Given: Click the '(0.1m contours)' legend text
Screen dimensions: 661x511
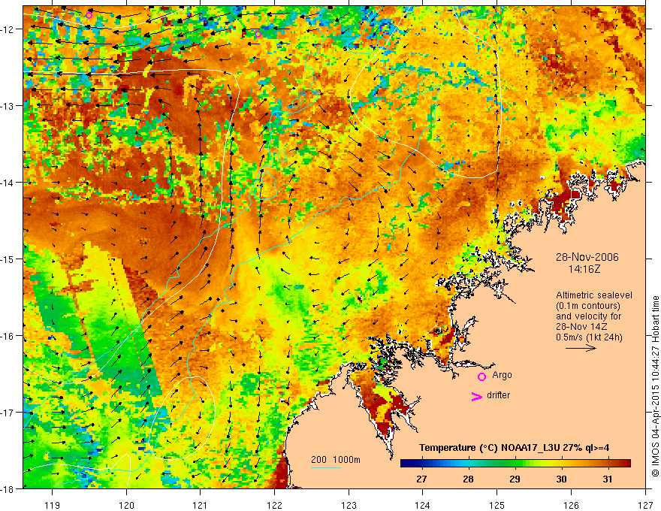Looking at the screenshot, I should 588,306.
